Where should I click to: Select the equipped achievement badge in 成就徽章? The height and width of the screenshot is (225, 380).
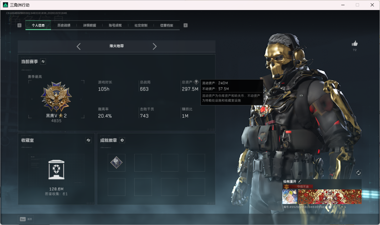(116, 163)
